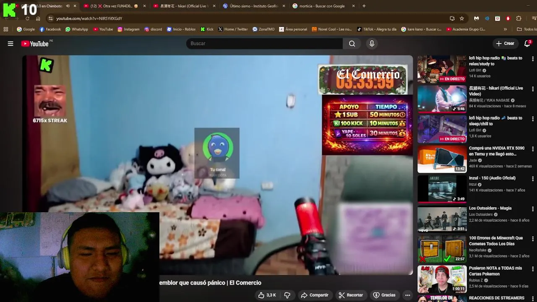The width and height of the screenshot is (537, 302).
Task: Focus the YouTube Buscar search field
Action: pos(264,44)
